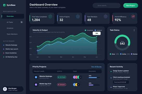Click the Tomorrow @ 10:00 AM chip
Screen dimensions: 142x94
tap(121, 82)
